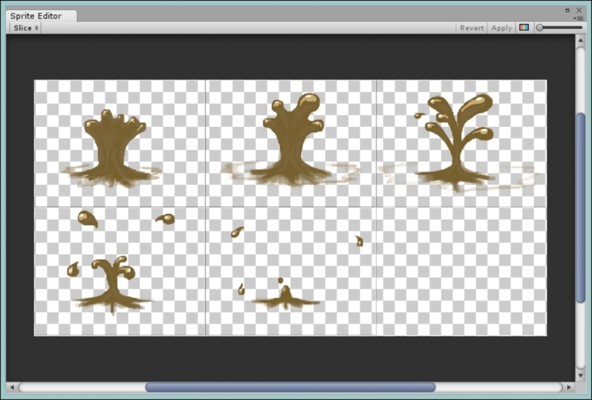Viewport: 592px width, 400px height.
Task: Select the third frame with splayed splash arms
Action: click(461, 143)
